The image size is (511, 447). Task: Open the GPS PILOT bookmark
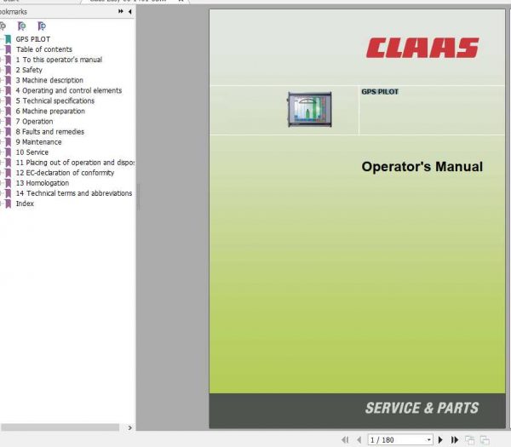coord(33,39)
